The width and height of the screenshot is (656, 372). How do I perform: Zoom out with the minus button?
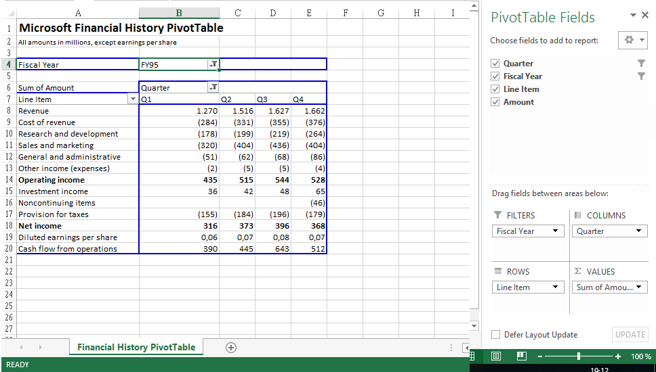point(540,356)
